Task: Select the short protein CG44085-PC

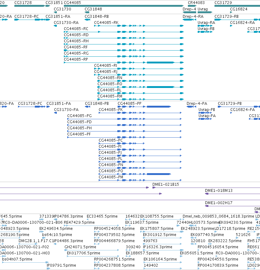Action: 111,140
